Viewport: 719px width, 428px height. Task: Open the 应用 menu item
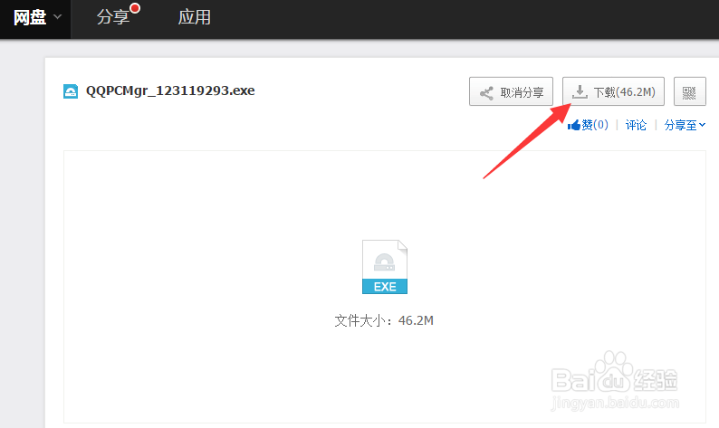click(x=194, y=17)
